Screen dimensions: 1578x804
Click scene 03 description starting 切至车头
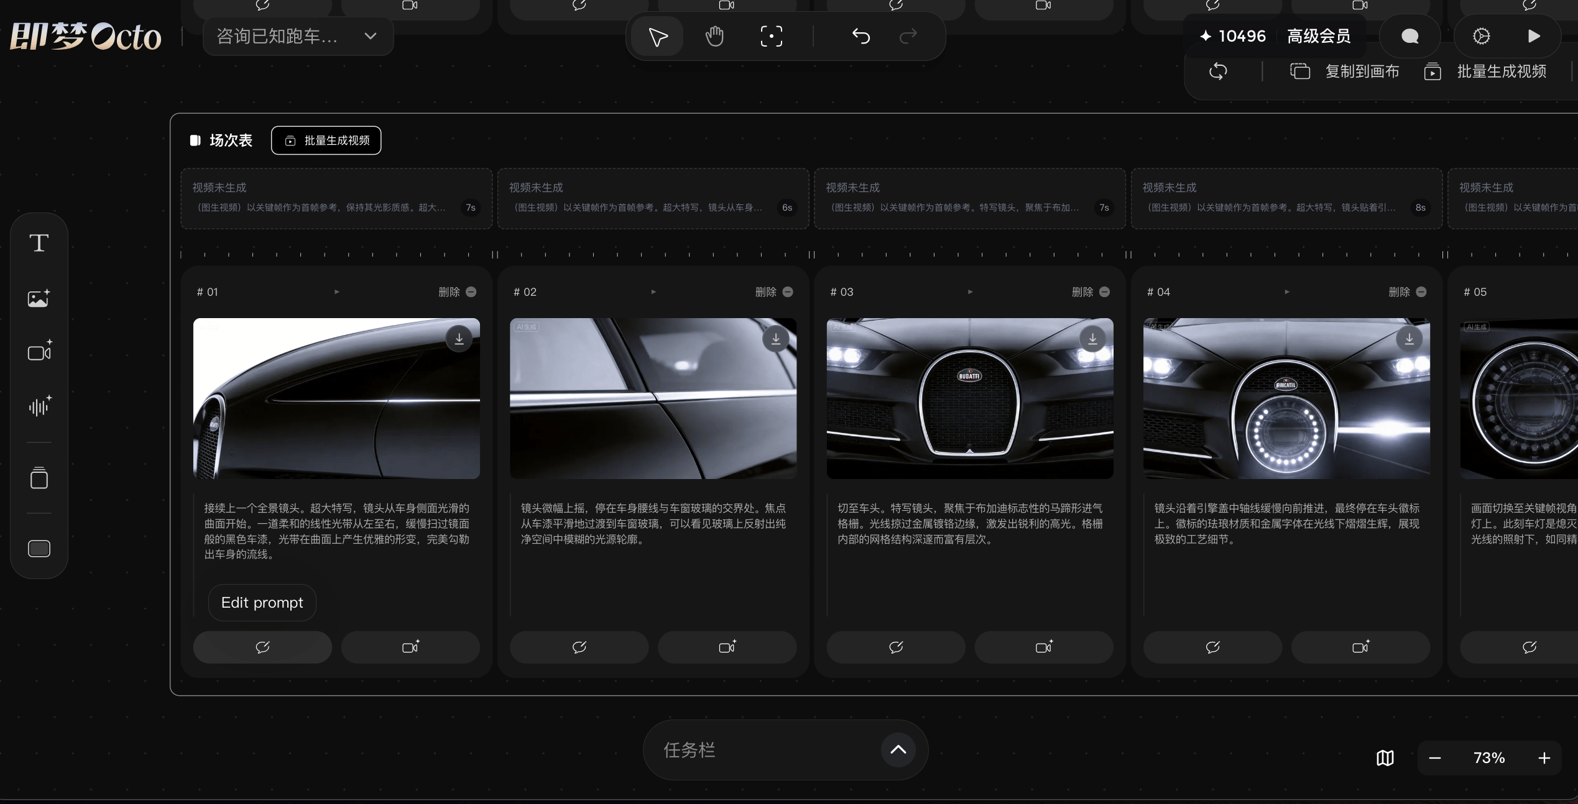[x=970, y=524]
